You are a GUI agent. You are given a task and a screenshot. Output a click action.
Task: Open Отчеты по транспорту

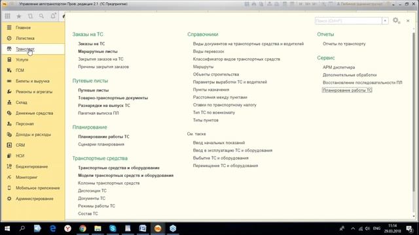tap(344, 44)
